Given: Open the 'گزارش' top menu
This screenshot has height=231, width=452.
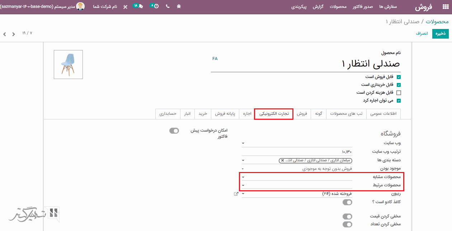Looking at the screenshot, I should (319, 7).
